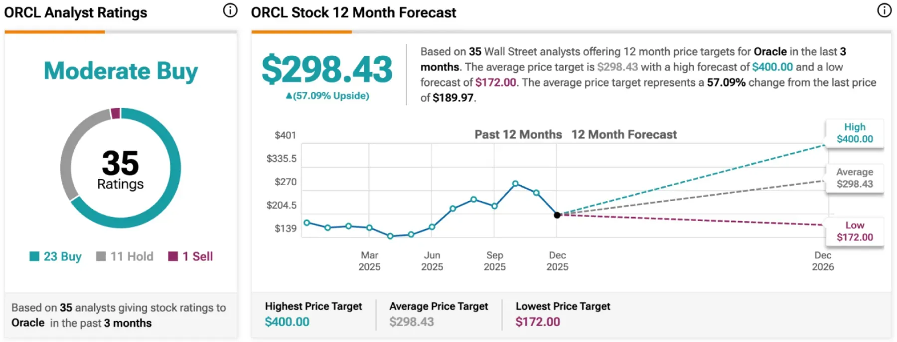Click the Moderate Buy consensus heading
Screen dimensions: 897x342
pos(121,71)
